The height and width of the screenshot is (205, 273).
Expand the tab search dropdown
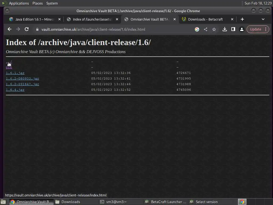pos(263,19)
